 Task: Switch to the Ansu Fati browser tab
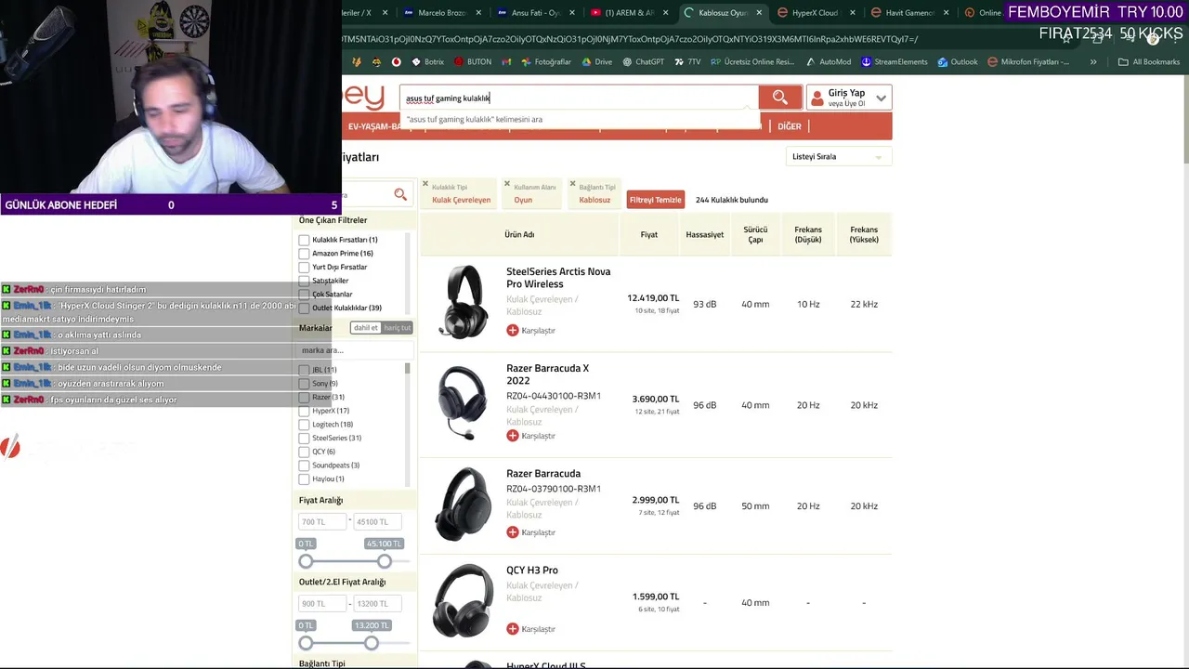point(534,13)
